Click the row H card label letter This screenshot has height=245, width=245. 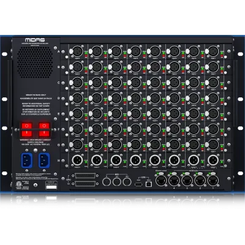(x=59, y=160)
